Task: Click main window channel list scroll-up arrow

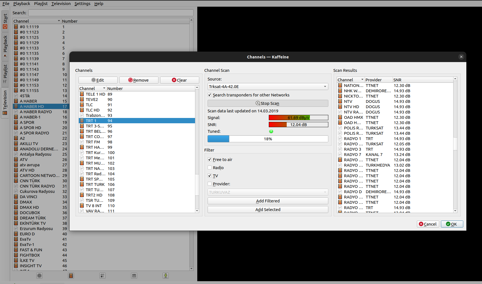Action: click(191, 20)
